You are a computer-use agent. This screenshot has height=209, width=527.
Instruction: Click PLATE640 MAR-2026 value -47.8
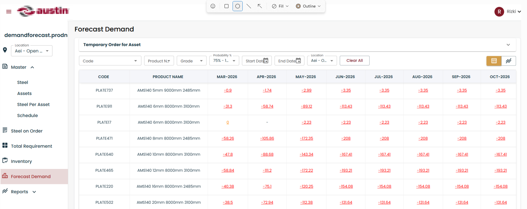pos(228,155)
